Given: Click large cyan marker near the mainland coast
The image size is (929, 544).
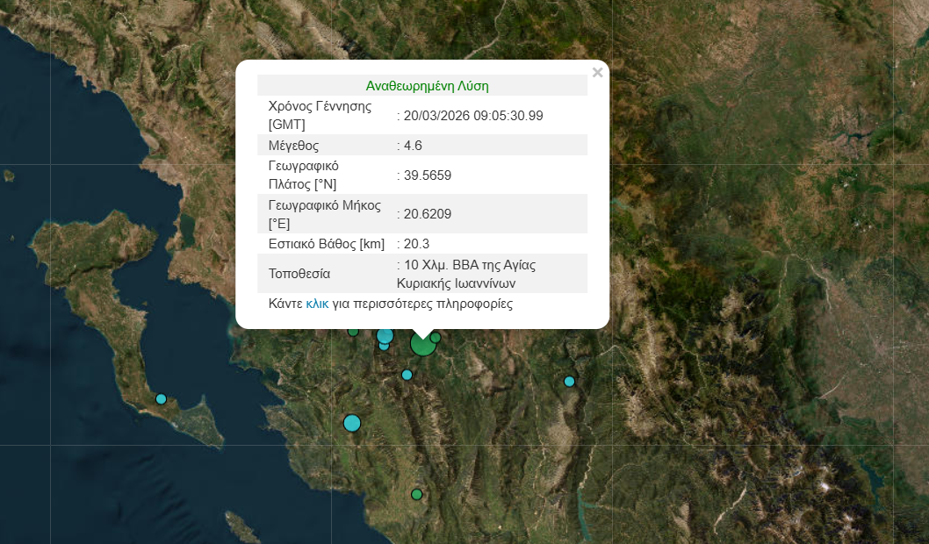Looking at the screenshot, I should [x=352, y=423].
